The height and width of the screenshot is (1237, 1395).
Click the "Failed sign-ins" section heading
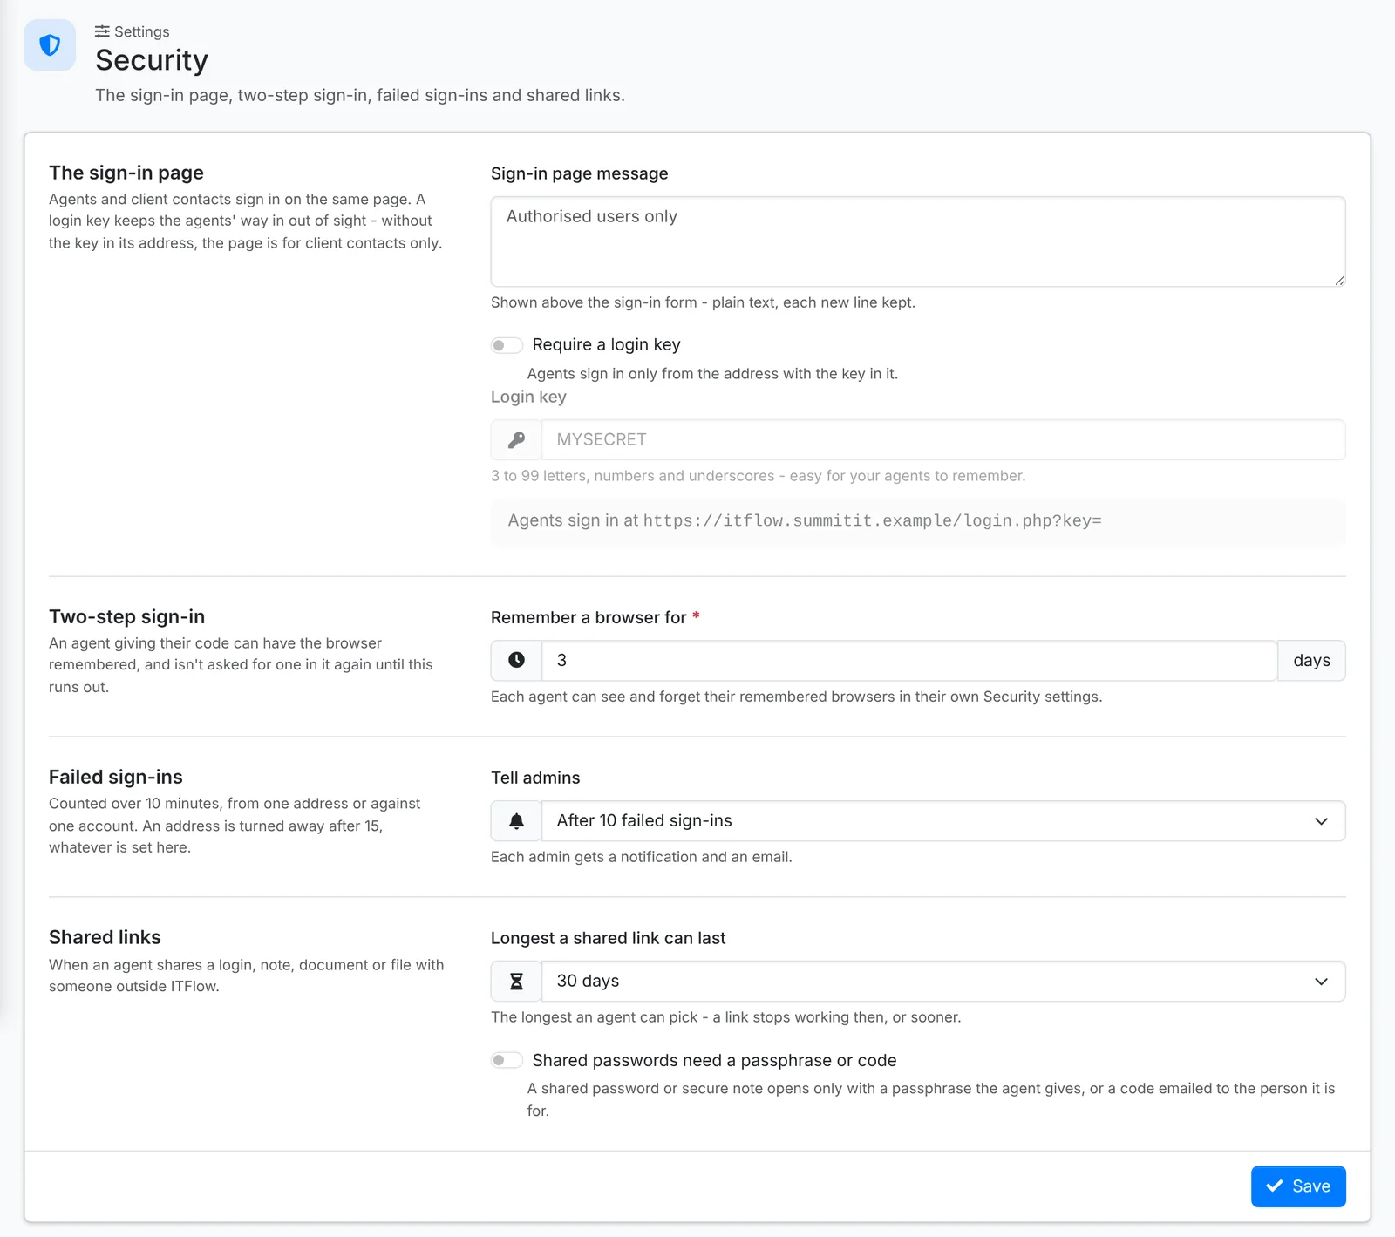(116, 778)
